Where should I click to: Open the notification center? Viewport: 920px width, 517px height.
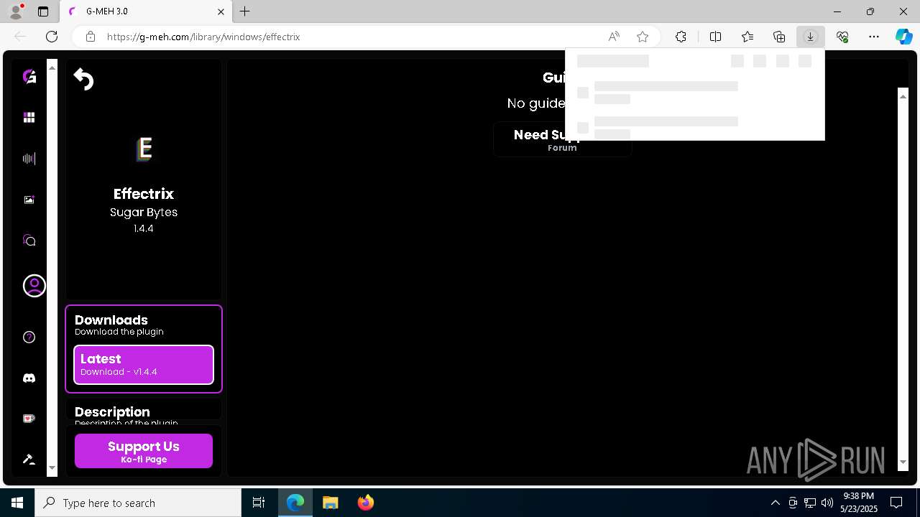896,503
